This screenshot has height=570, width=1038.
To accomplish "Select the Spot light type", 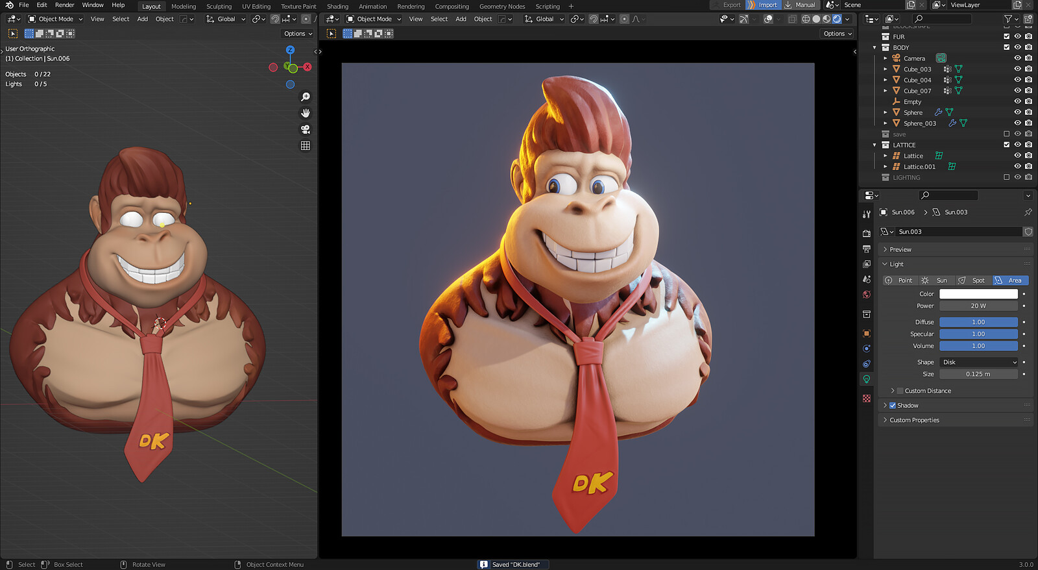I will [973, 280].
